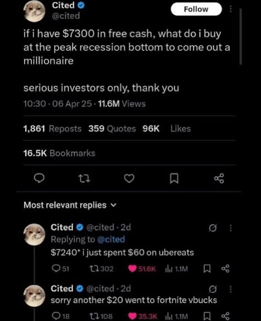Open Cited's profile picture at the top
The height and width of the screenshot is (321, 261).
coord(34,11)
